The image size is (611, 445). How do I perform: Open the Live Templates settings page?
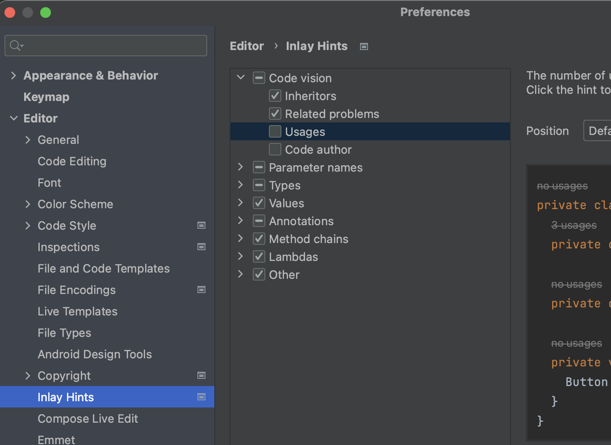(77, 311)
